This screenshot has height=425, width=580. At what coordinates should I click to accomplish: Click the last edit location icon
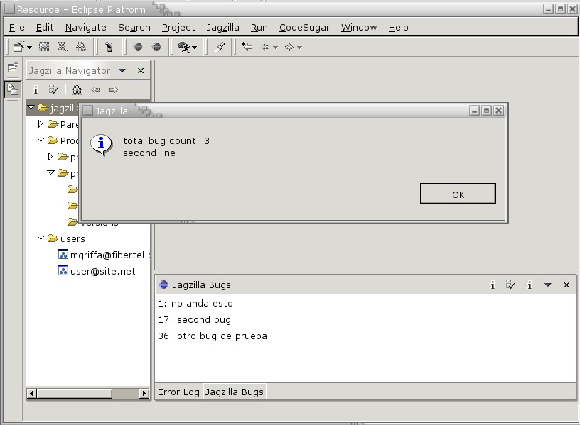247,47
